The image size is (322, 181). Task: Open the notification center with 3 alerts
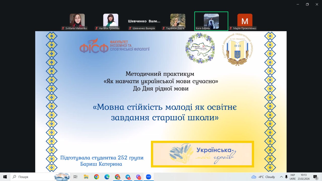(x=315, y=177)
